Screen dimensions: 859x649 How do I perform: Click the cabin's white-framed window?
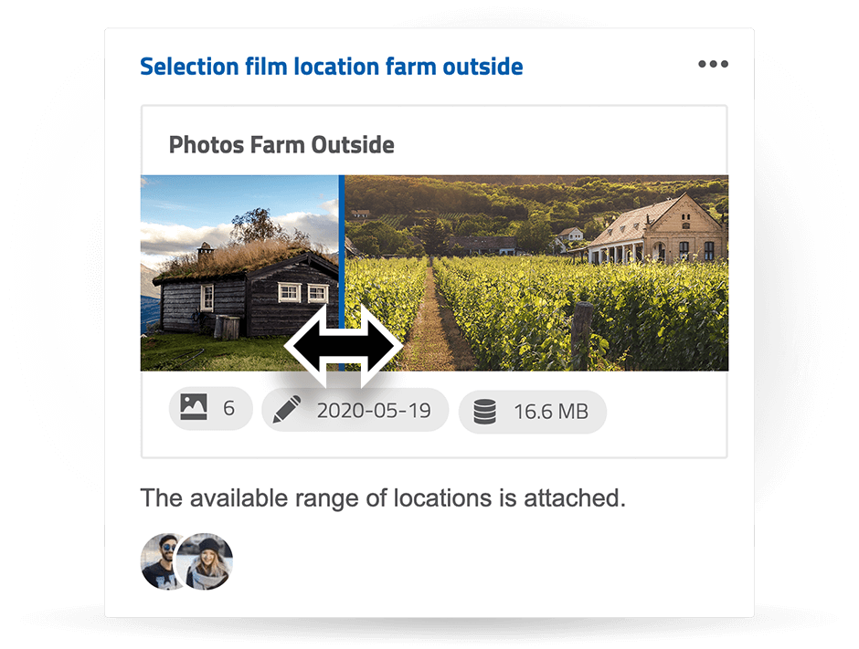290,292
